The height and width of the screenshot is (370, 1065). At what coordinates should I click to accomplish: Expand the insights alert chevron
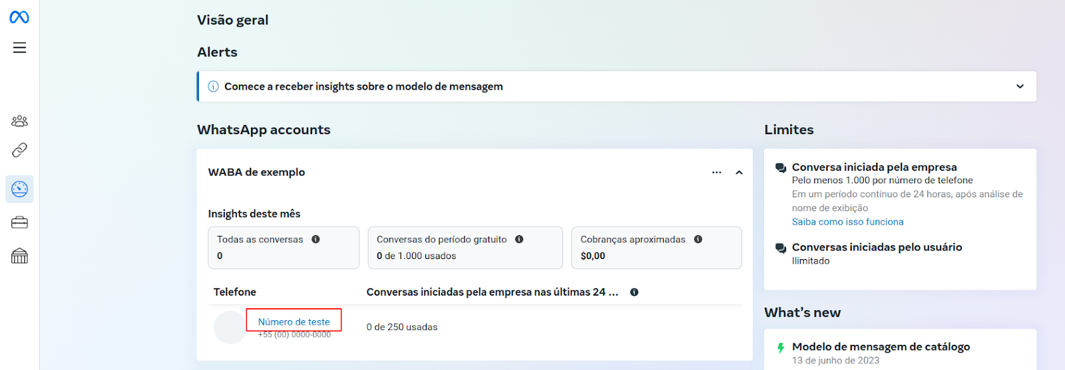pos(1020,86)
